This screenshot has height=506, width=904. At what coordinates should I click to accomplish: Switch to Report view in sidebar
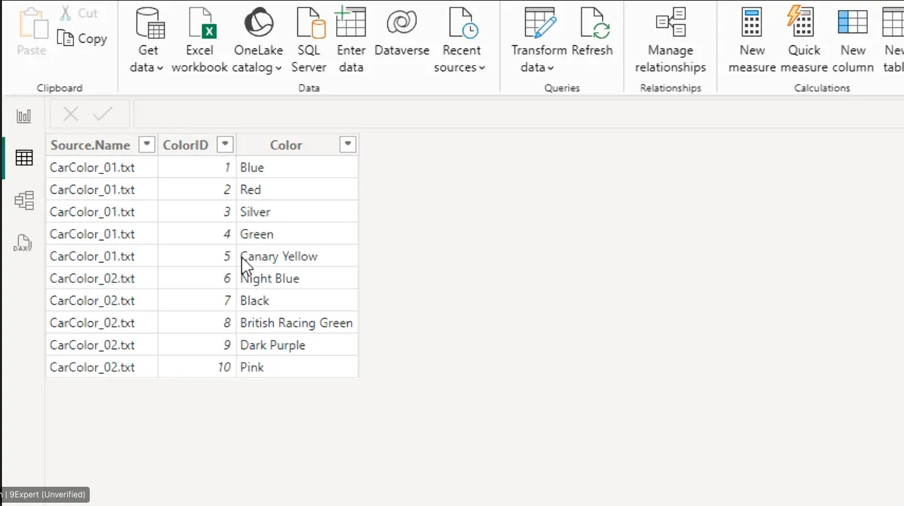tap(24, 116)
